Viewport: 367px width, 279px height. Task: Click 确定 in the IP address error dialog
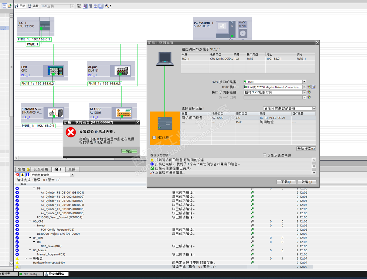(129, 151)
